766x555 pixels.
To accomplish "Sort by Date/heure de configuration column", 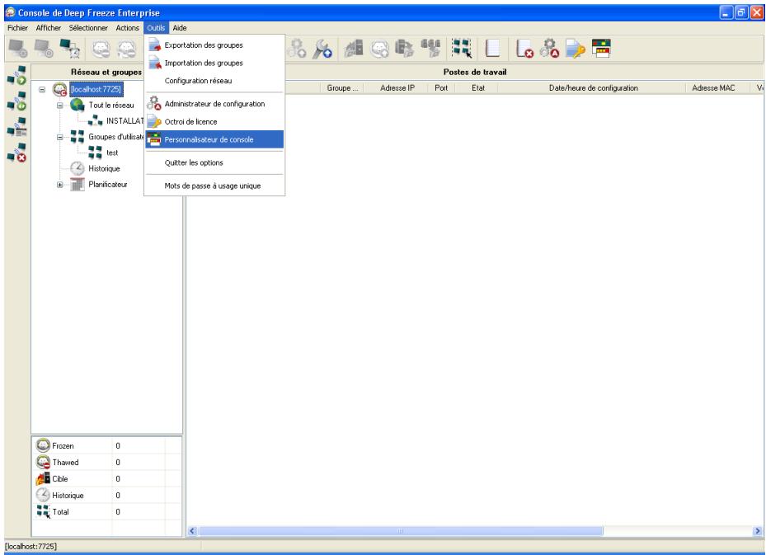I will 593,88.
